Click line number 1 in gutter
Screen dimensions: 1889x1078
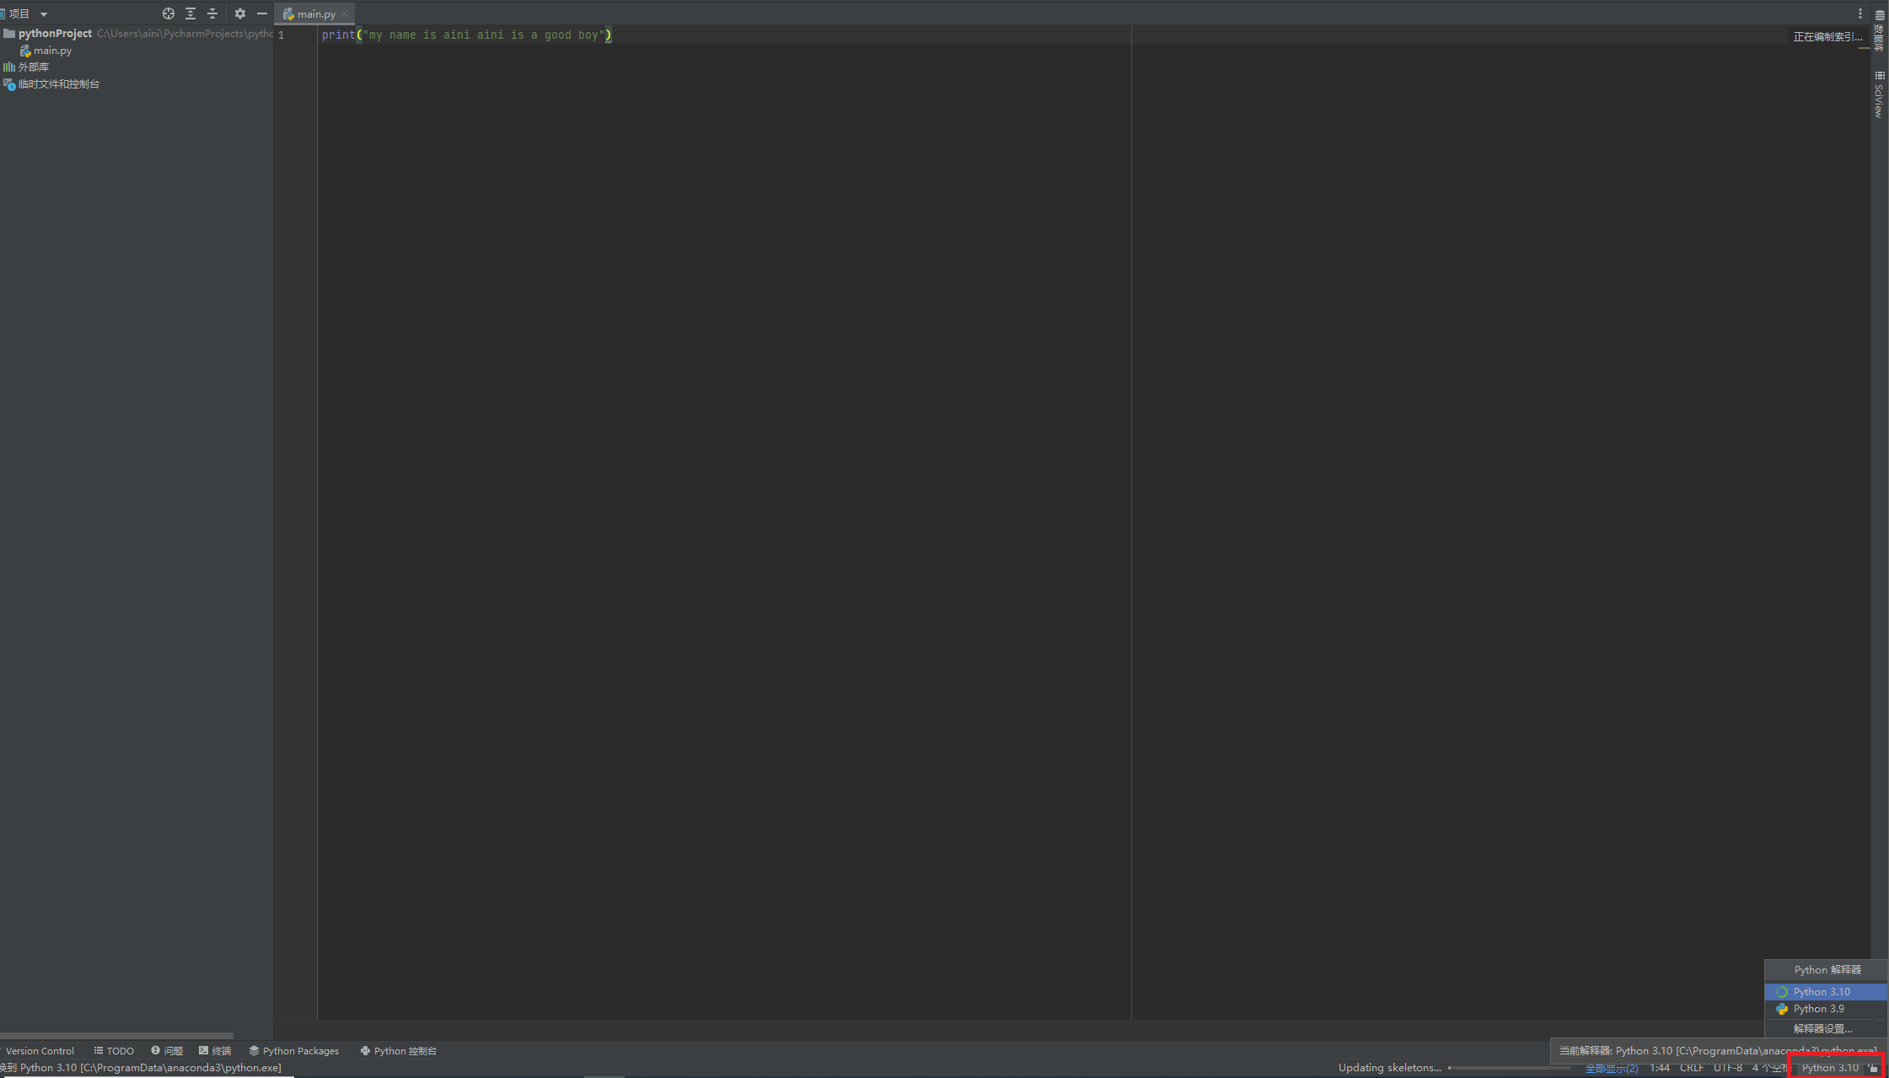[282, 35]
